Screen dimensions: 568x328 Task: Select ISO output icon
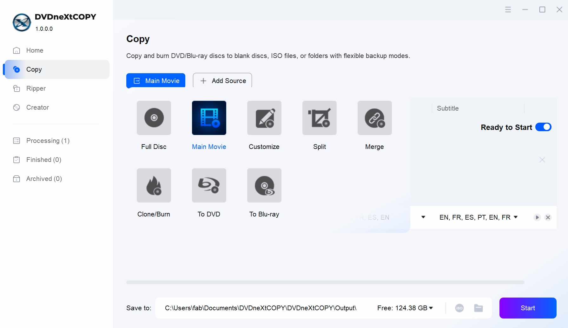click(x=459, y=308)
